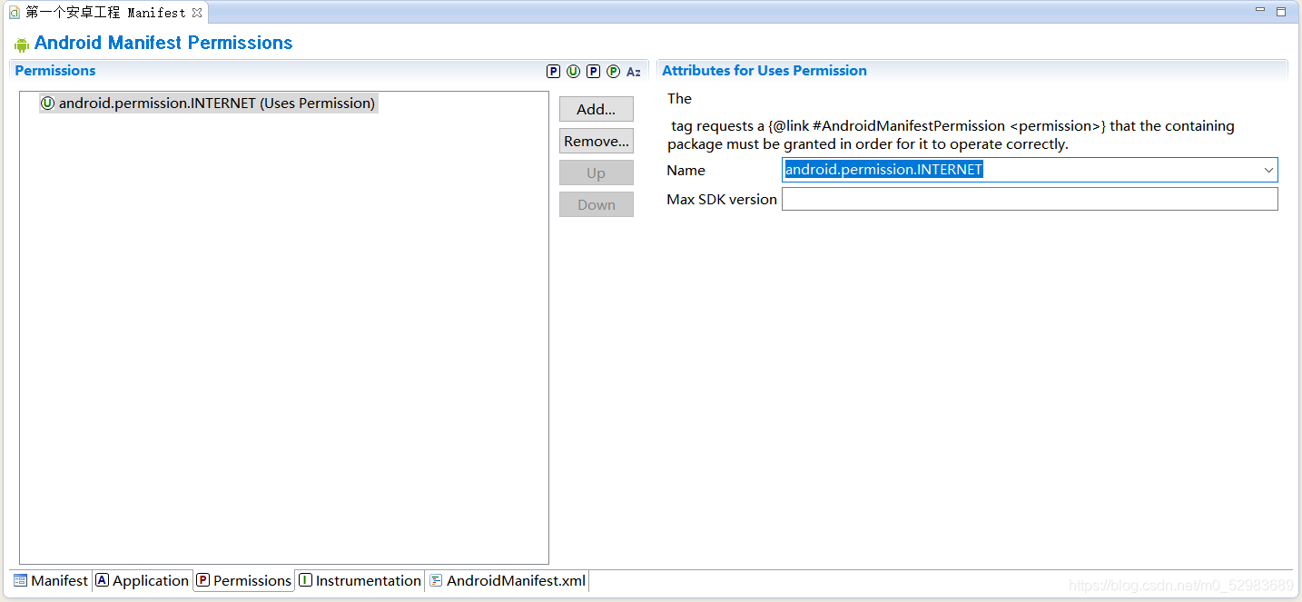Click the U icon beside android.permission.INTERNET
This screenshot has width=1302, height=602.
(x=48, y=104)
